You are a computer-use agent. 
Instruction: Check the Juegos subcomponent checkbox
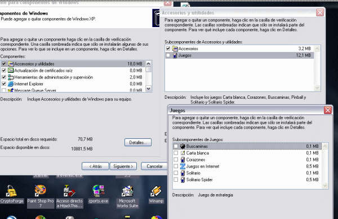[x=168, y=55]
